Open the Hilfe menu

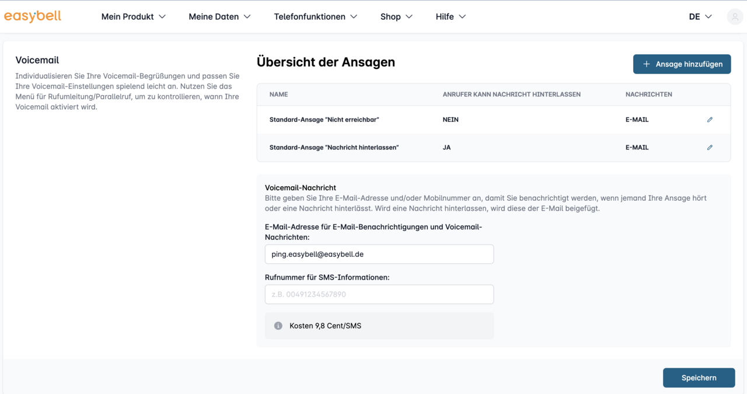[x=451, y=17]
